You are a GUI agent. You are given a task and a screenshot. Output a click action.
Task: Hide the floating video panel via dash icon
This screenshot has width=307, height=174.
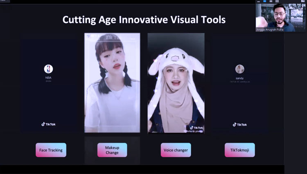click(x=259, y=1)
